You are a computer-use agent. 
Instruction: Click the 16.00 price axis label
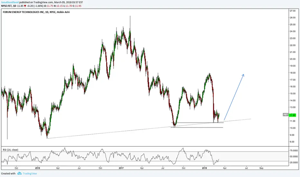[293, 87]
